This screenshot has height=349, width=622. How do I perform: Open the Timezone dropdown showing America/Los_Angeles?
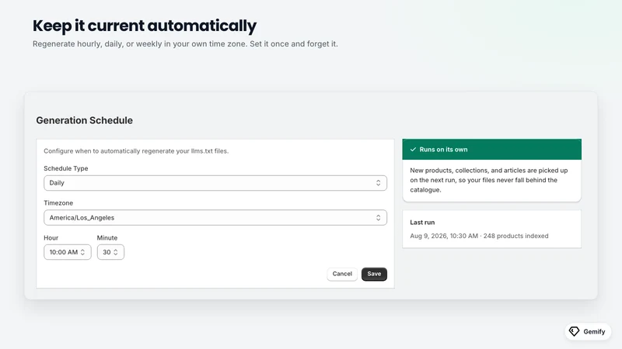tap(215, 218)
